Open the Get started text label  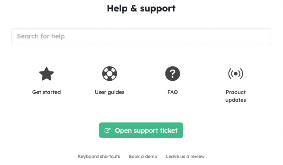47,92
